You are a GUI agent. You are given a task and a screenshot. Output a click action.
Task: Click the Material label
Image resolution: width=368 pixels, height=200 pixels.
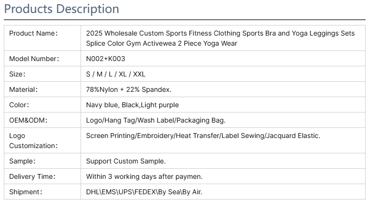(23, 89)
